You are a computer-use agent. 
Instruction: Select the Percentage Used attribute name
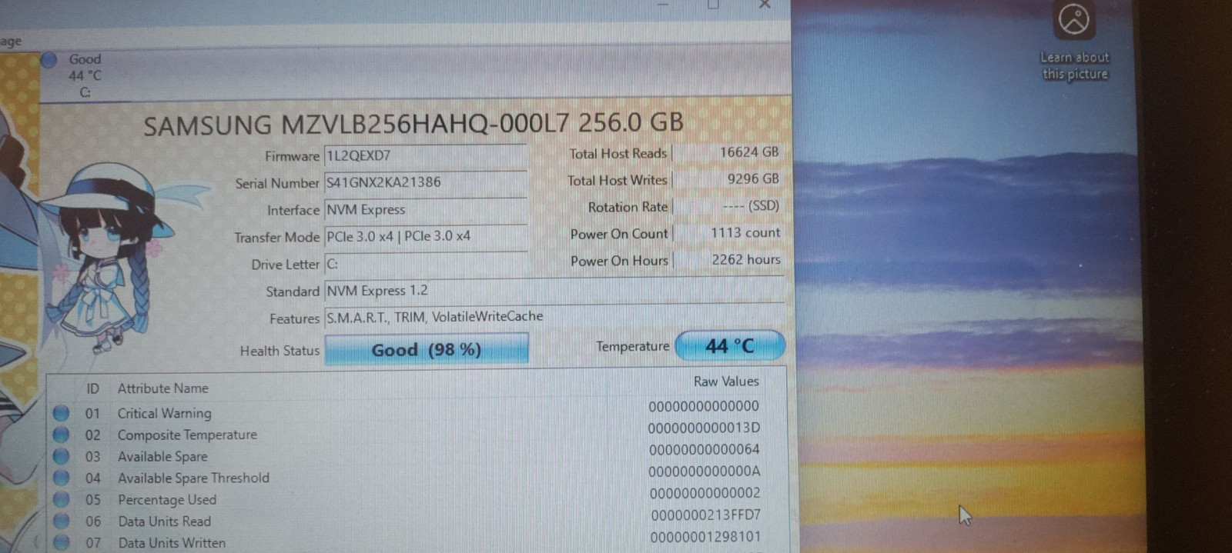tap(167, 500)
